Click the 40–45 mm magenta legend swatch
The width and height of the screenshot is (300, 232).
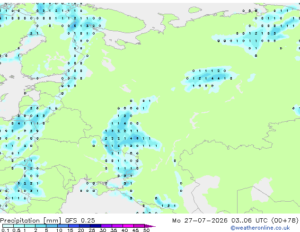(x=128, y=226)
